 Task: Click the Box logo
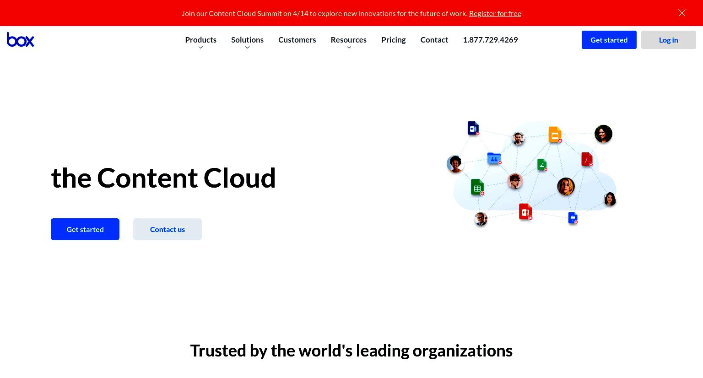click(x=20, y=40)
